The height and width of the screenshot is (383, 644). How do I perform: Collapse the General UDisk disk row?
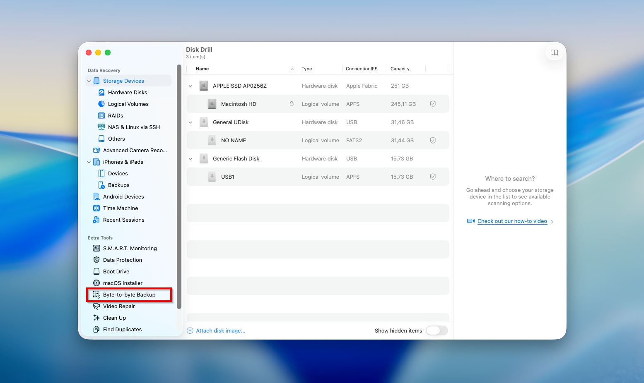[x=191, y=122]
